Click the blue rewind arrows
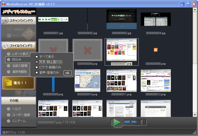Viewport: 198px width, 136px height. pos(127,122)
